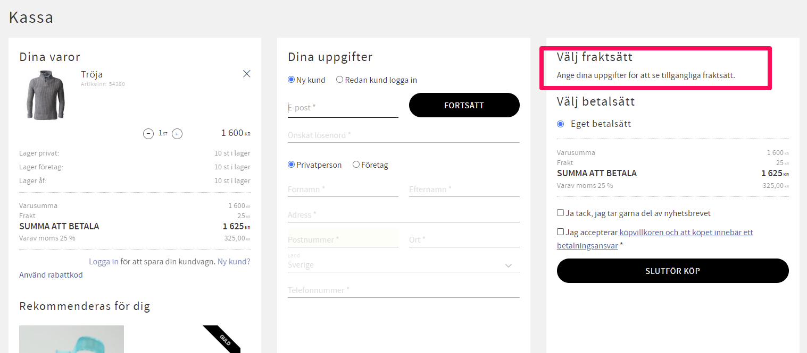Viewport: 807px width, 353px height.
Task: Focus the E-post input field
Action: click(343, 107)
